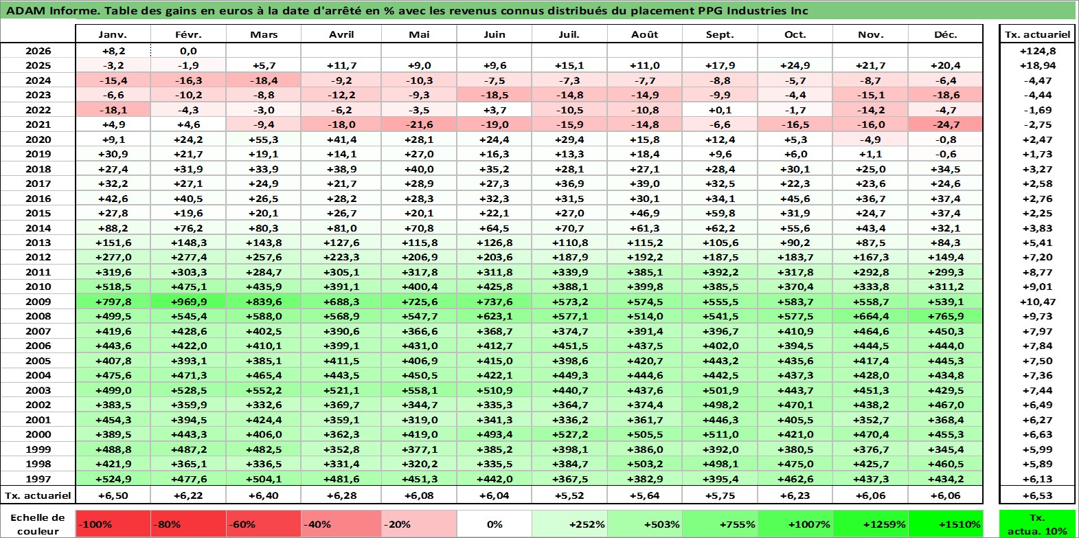Click the Avril column header
1079x538 pixels.
pyautogui.click(x=341, y=34)
